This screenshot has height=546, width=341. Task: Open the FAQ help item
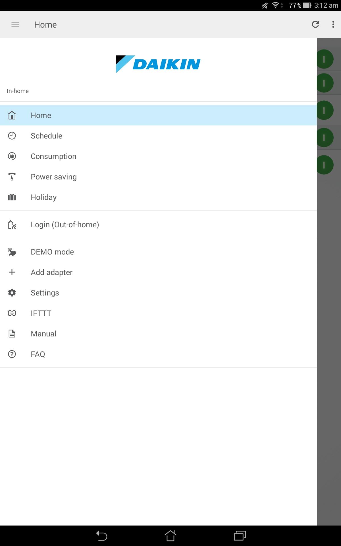tap(158, 354)
